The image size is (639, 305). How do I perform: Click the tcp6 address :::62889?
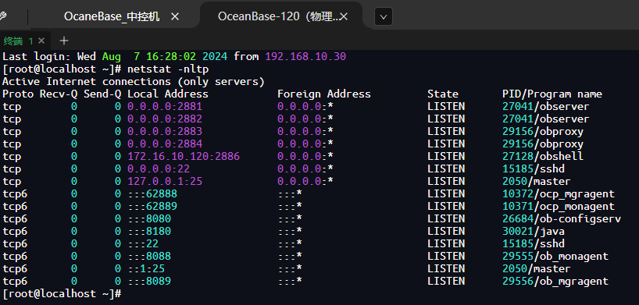pos(152,206)
